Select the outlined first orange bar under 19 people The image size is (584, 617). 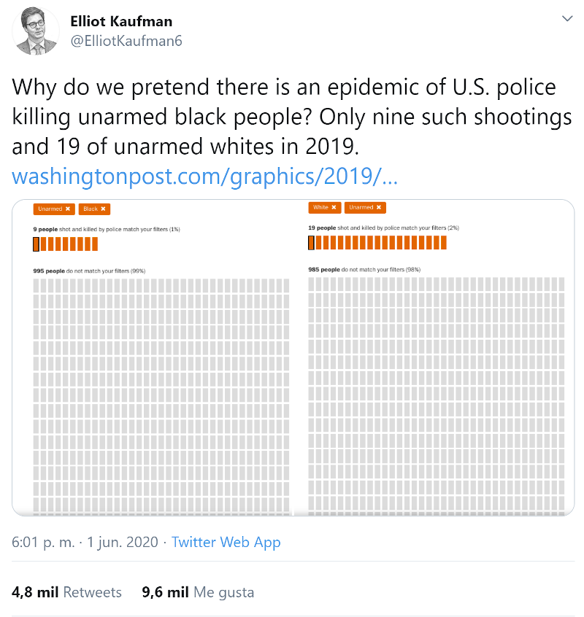coord(312,242)
